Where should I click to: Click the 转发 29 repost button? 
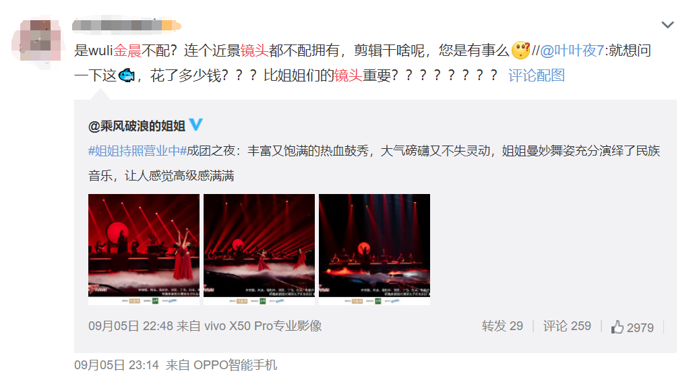[502, 326]
